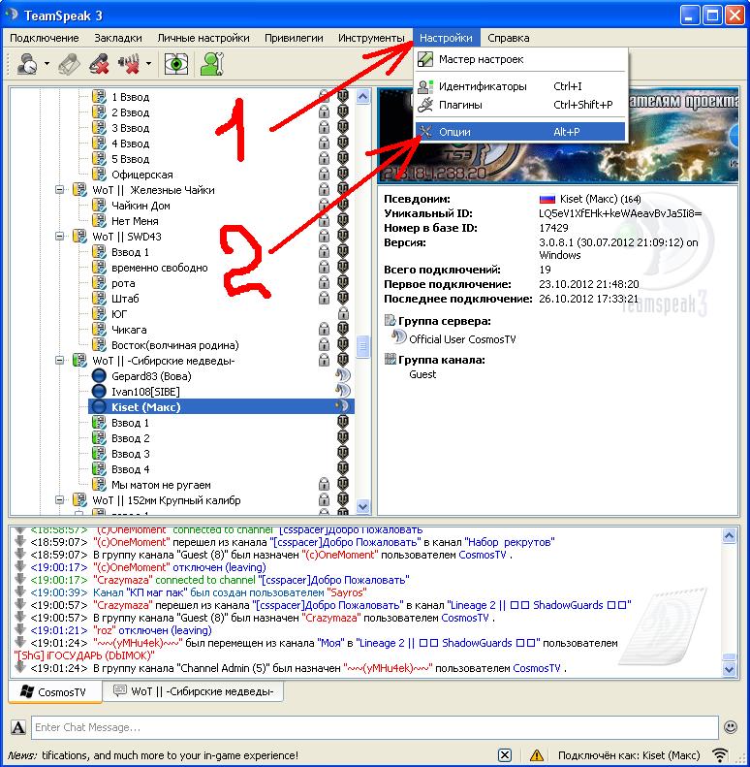Click channel icon next to Чикага

[99, 330]
